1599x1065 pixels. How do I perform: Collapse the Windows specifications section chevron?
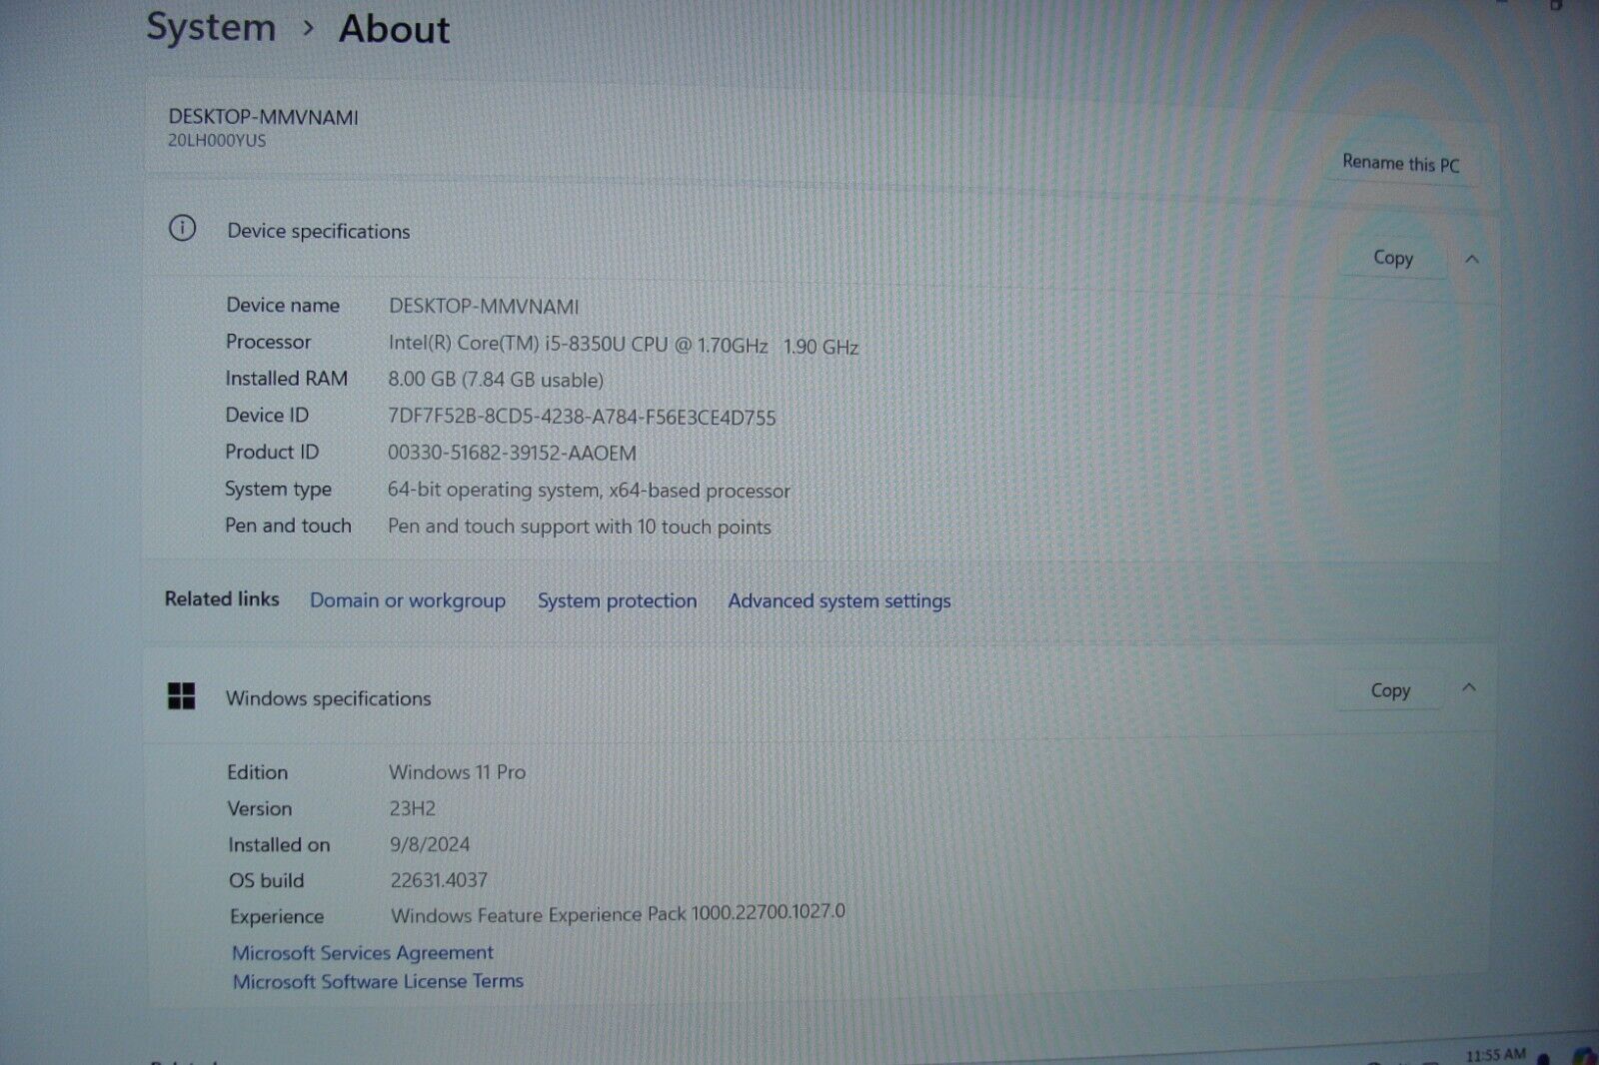point(1469,688)
